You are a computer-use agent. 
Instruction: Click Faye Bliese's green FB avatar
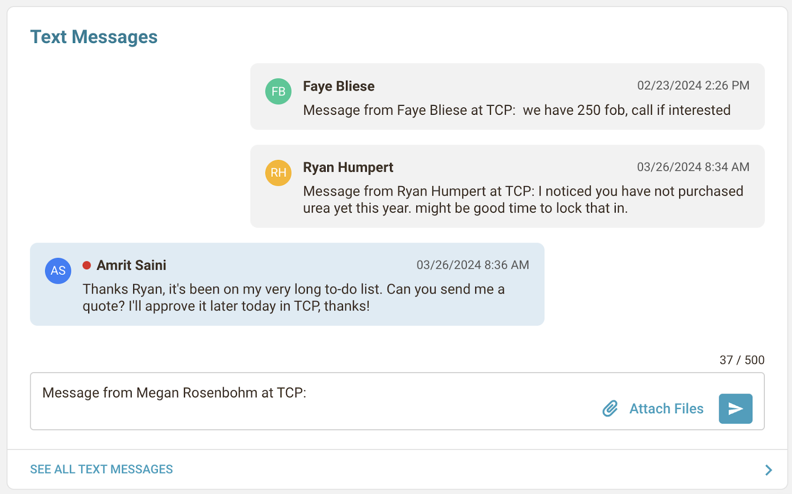coord(278,91)
